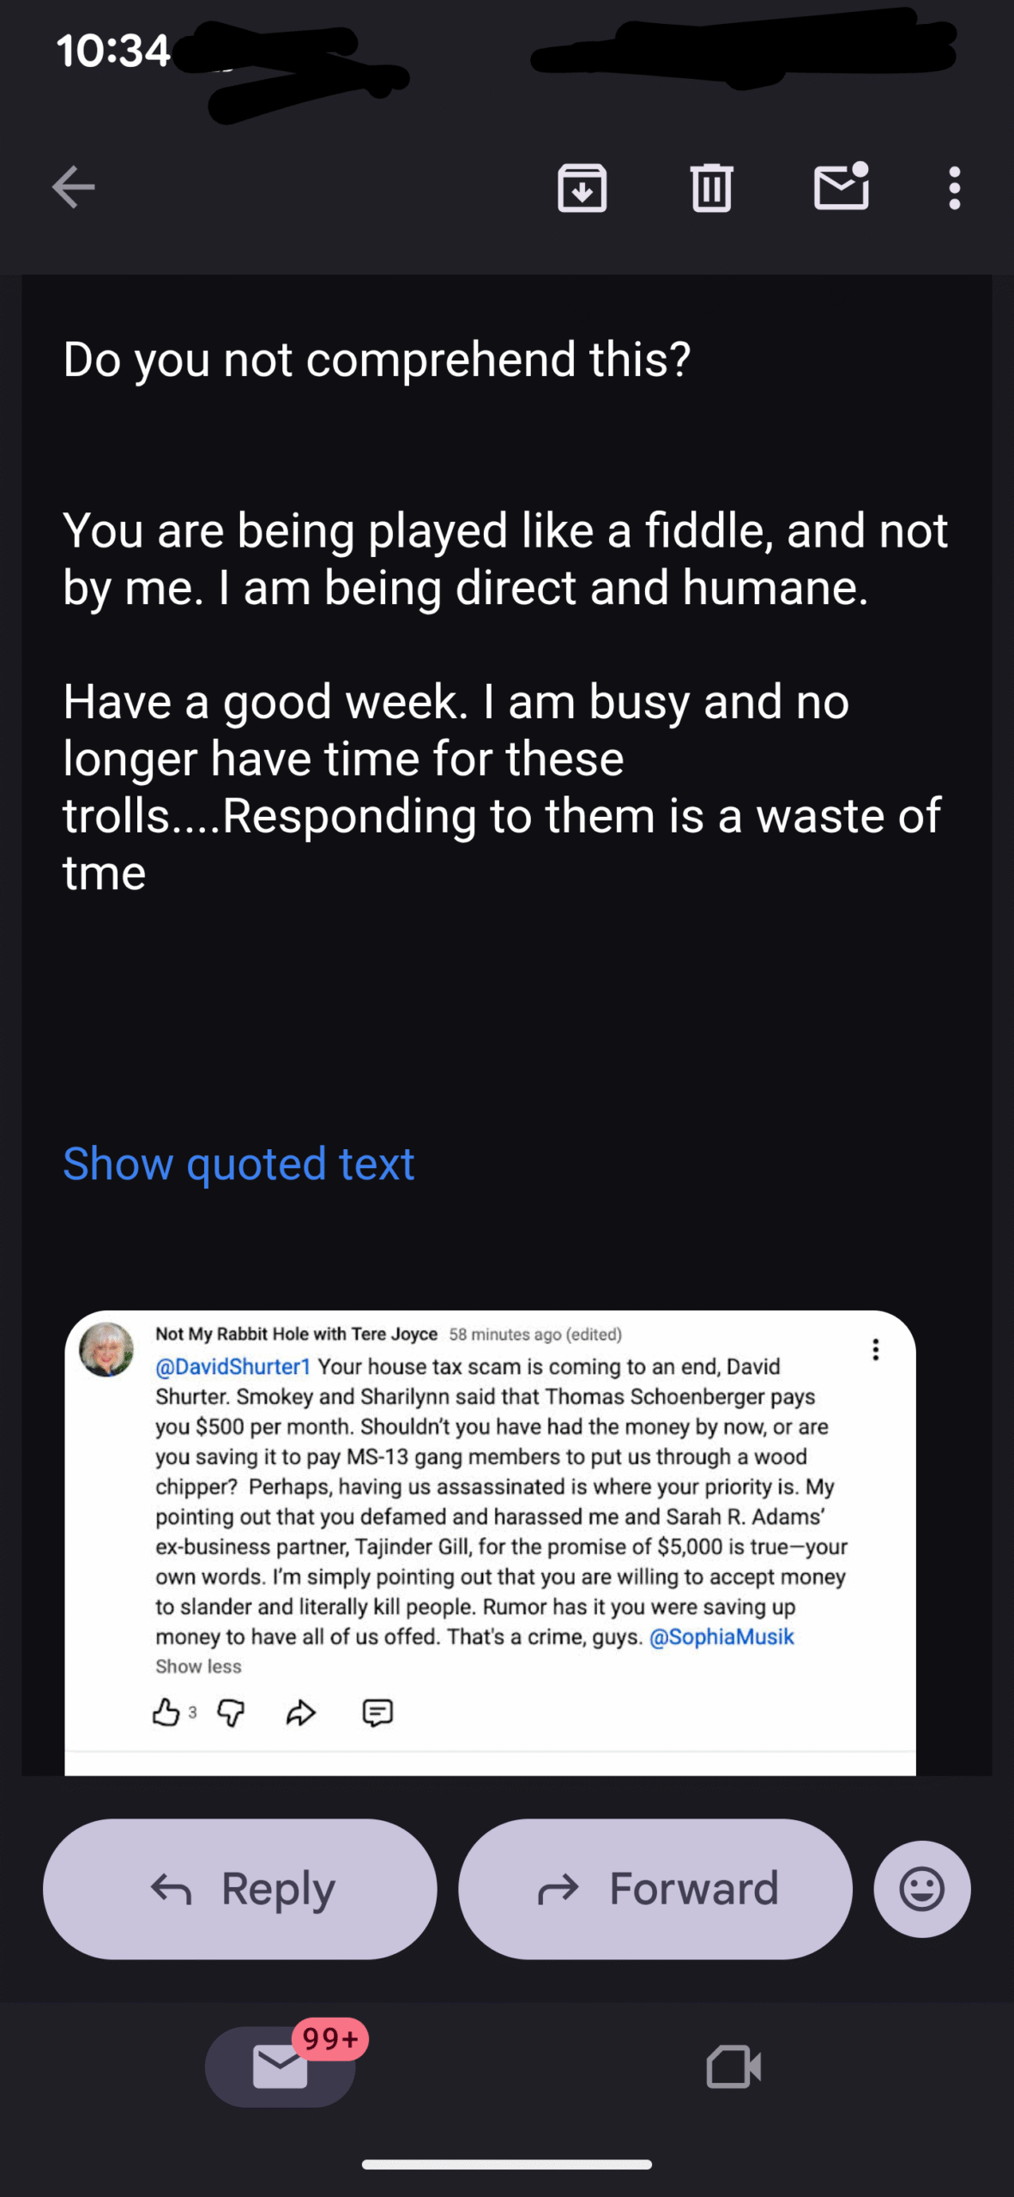Collapse the comment with Show less
The image size is (1014, 2197).
pos(198,1667)
